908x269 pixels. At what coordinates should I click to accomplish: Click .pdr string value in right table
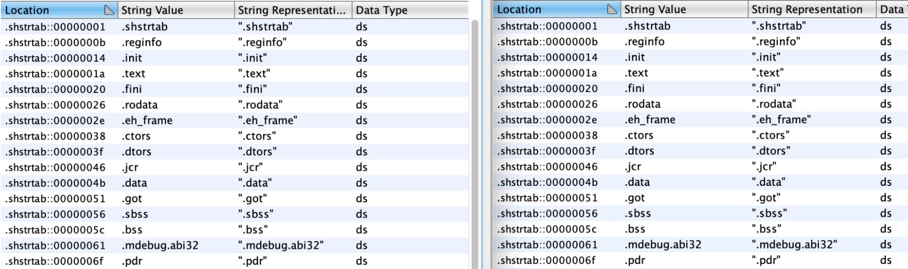634,260
